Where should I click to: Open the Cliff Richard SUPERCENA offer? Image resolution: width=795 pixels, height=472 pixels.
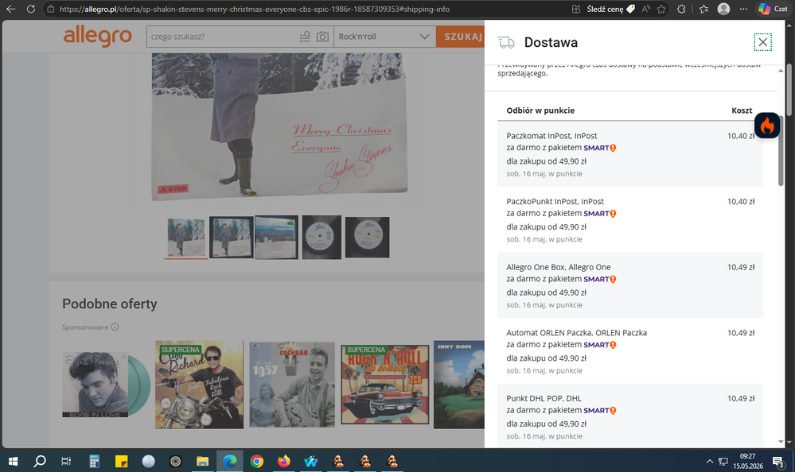(199, 385)
